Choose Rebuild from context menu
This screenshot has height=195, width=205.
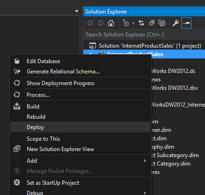point(81,117)
